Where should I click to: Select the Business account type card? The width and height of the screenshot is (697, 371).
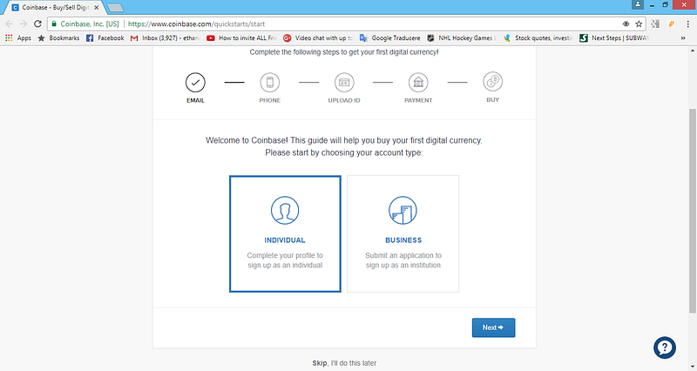tap(403, 233)
